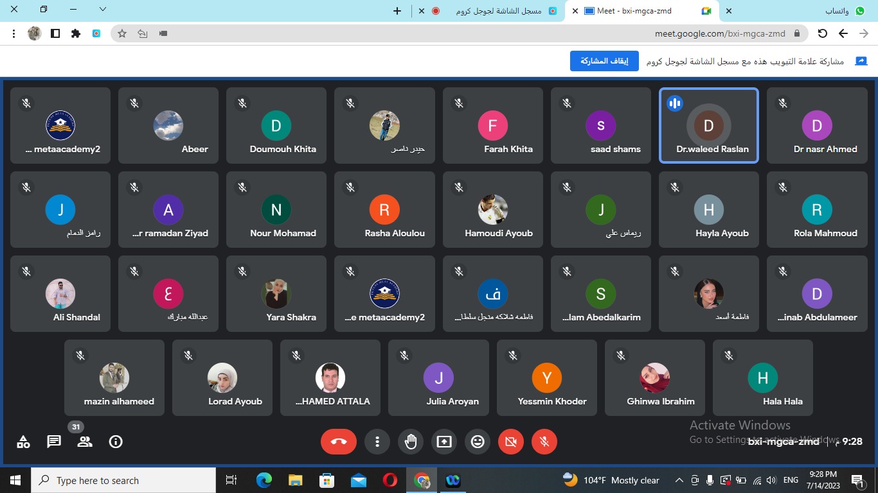Viewport: 878px width, 493px height.
Task: Bookmark this page with the star icon
Action: (122, 33)
